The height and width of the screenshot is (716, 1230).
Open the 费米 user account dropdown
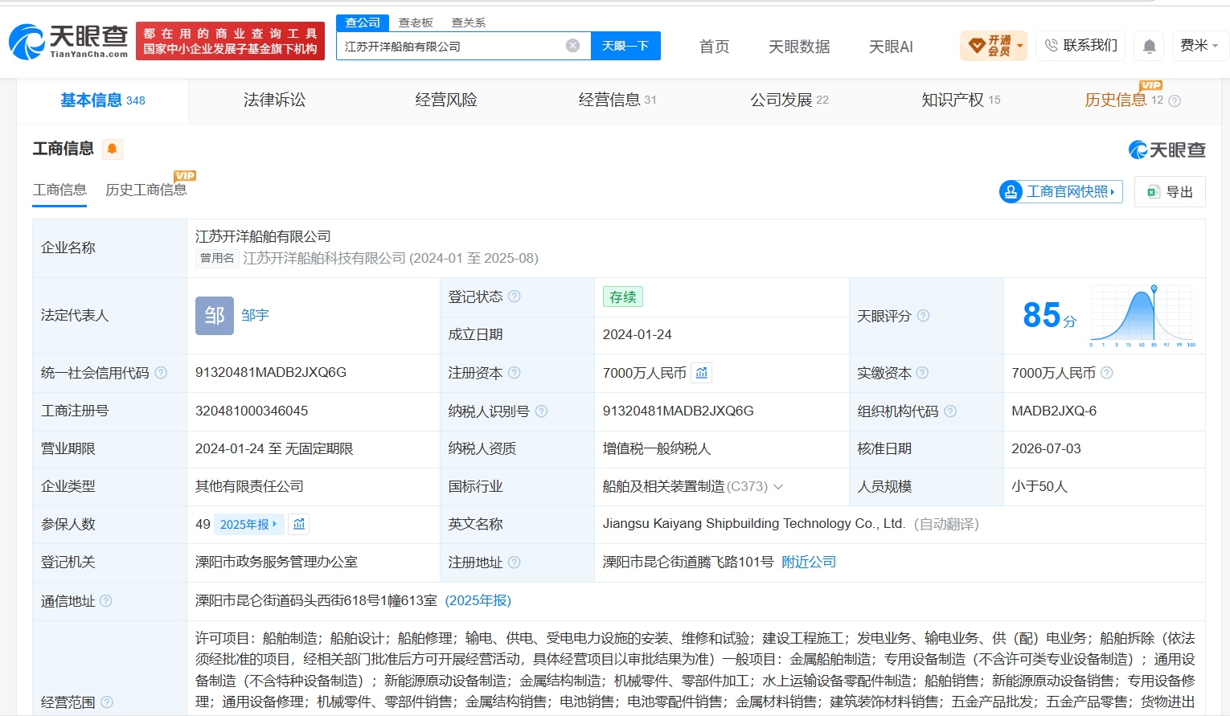(x=1199, y=46)
